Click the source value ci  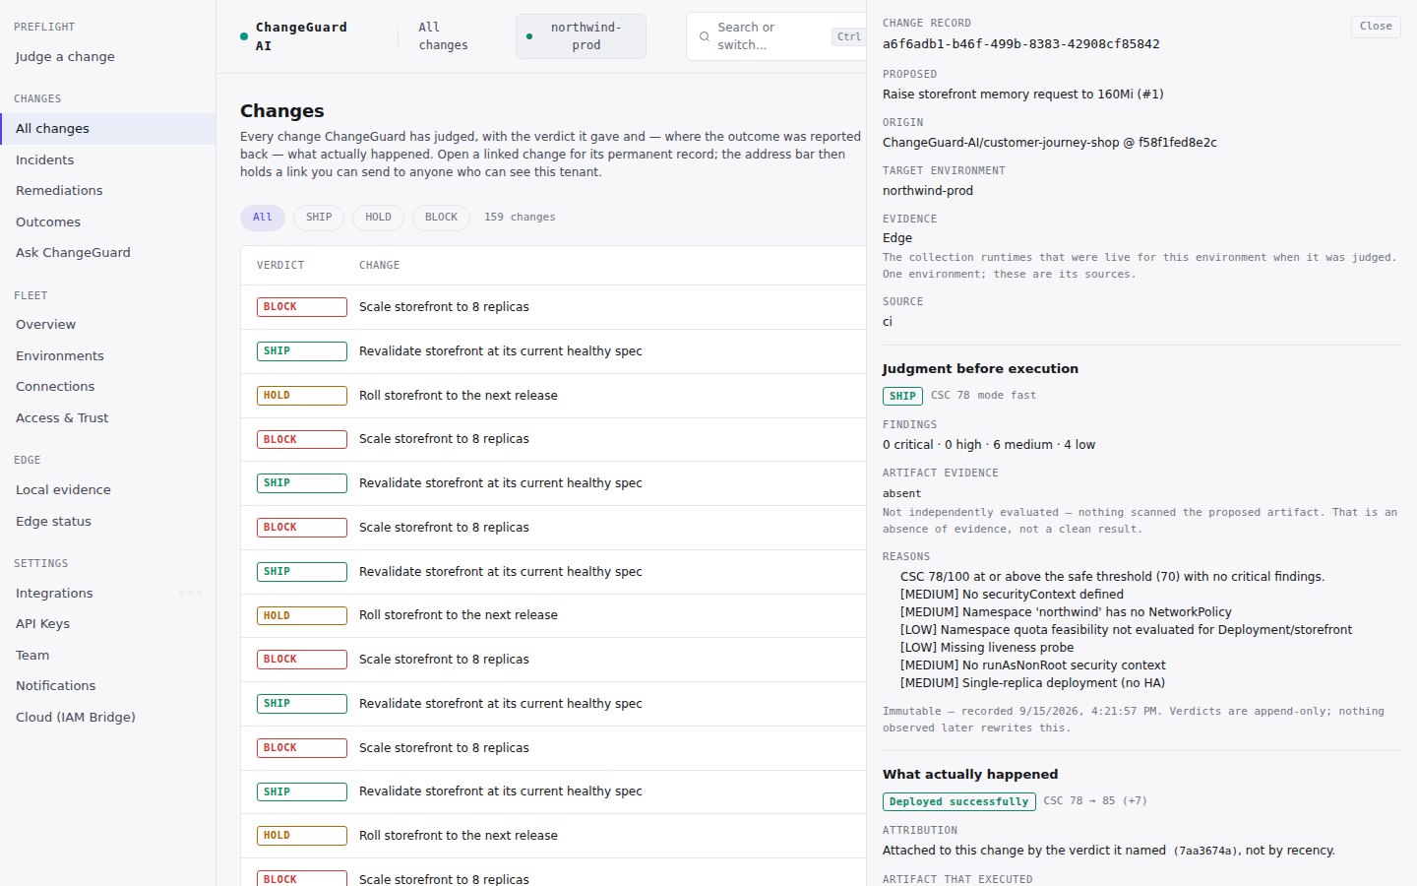pyautogui.click(x=888, y=322)
